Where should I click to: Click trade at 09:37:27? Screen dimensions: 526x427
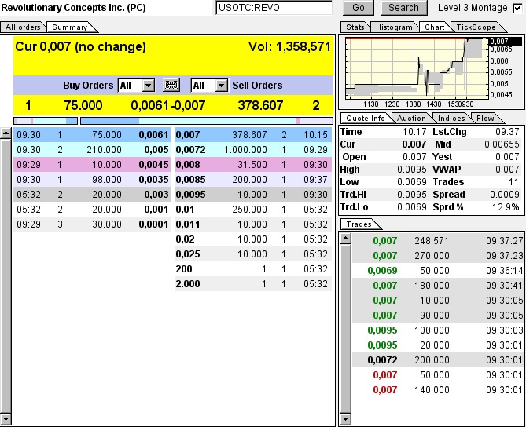[438, 240]
